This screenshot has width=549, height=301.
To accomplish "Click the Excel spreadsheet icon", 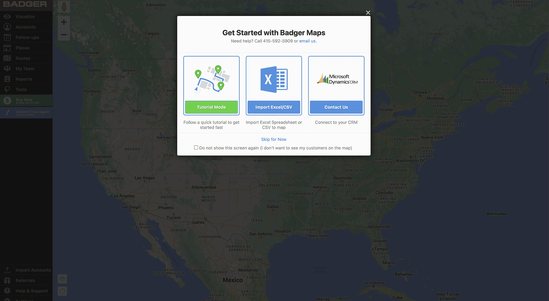I will click(x=274, y=80).
